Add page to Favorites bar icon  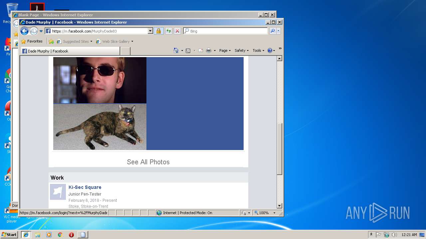51,41
